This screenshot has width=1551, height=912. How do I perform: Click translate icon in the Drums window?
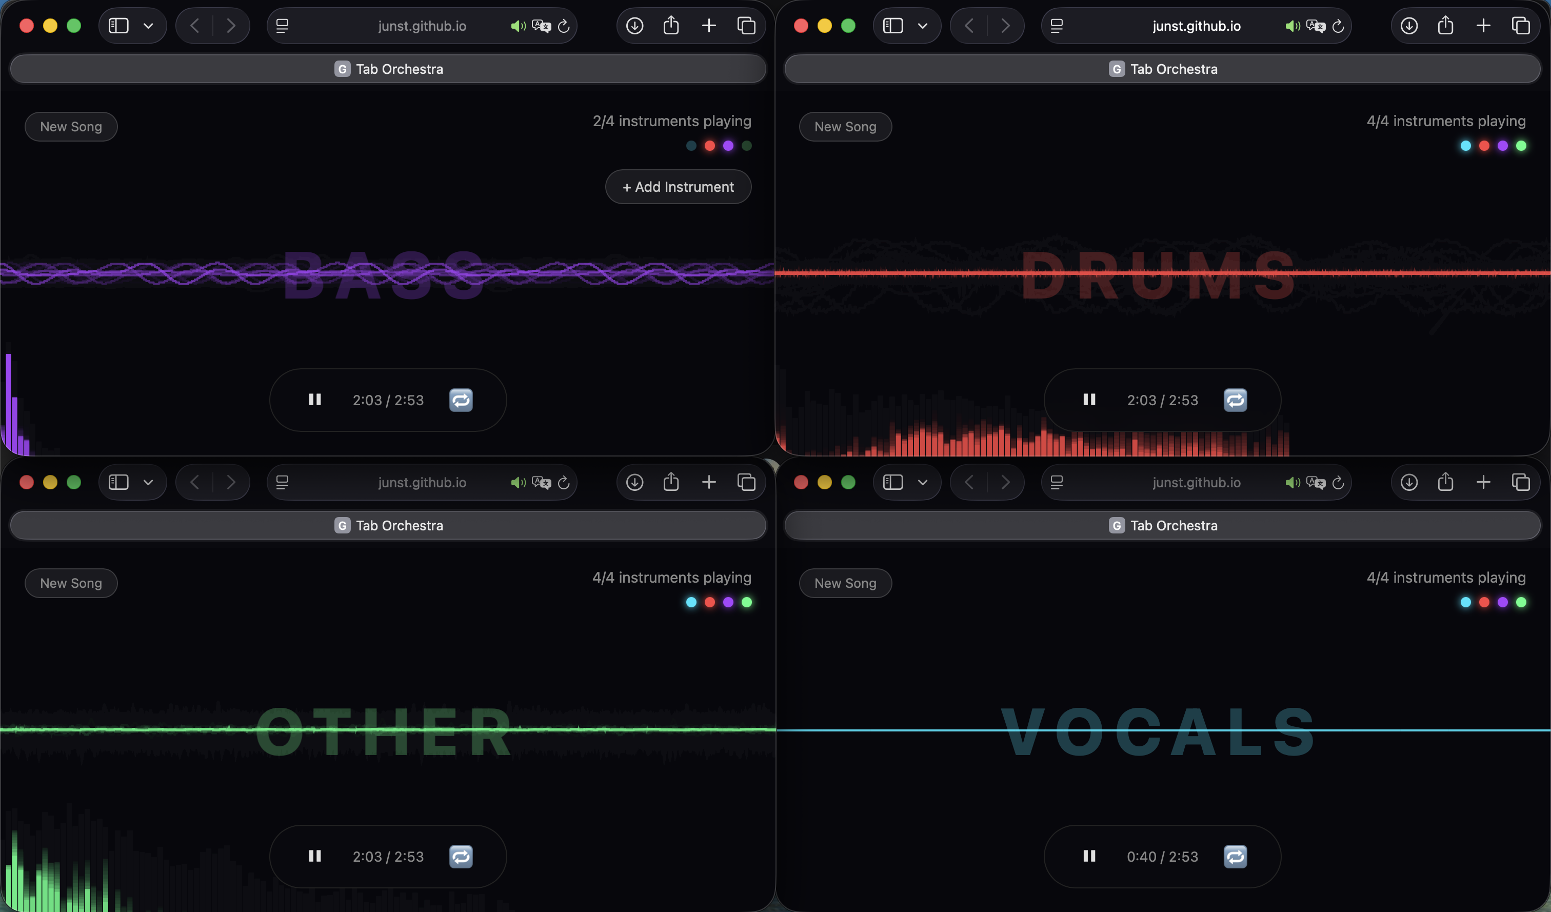[1315, 26]
